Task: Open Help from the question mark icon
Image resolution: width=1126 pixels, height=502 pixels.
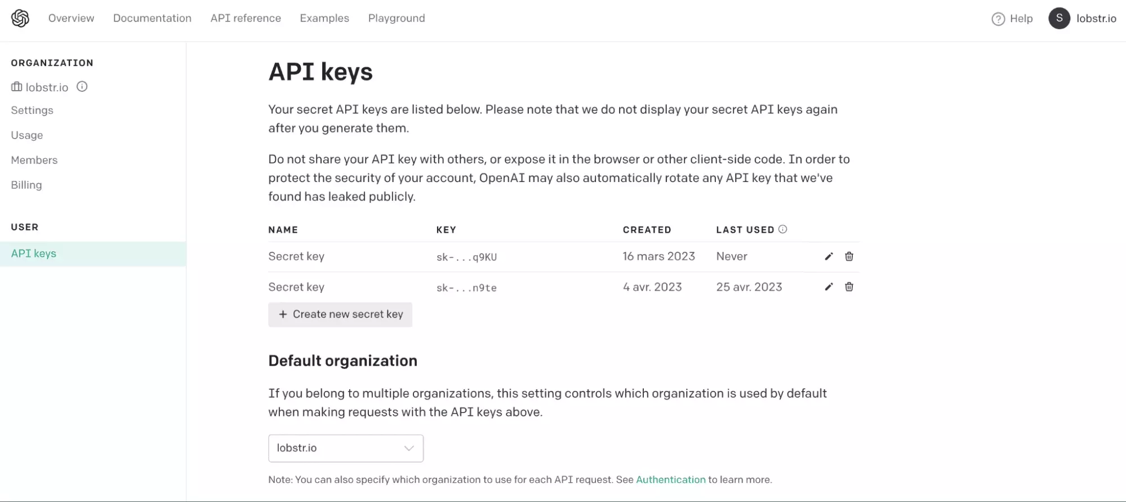Action: pos(998,19)
